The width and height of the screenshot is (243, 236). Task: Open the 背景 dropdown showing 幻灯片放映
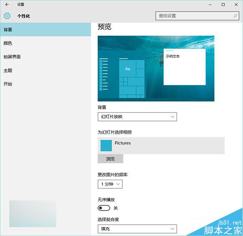(x=137, y=117)
